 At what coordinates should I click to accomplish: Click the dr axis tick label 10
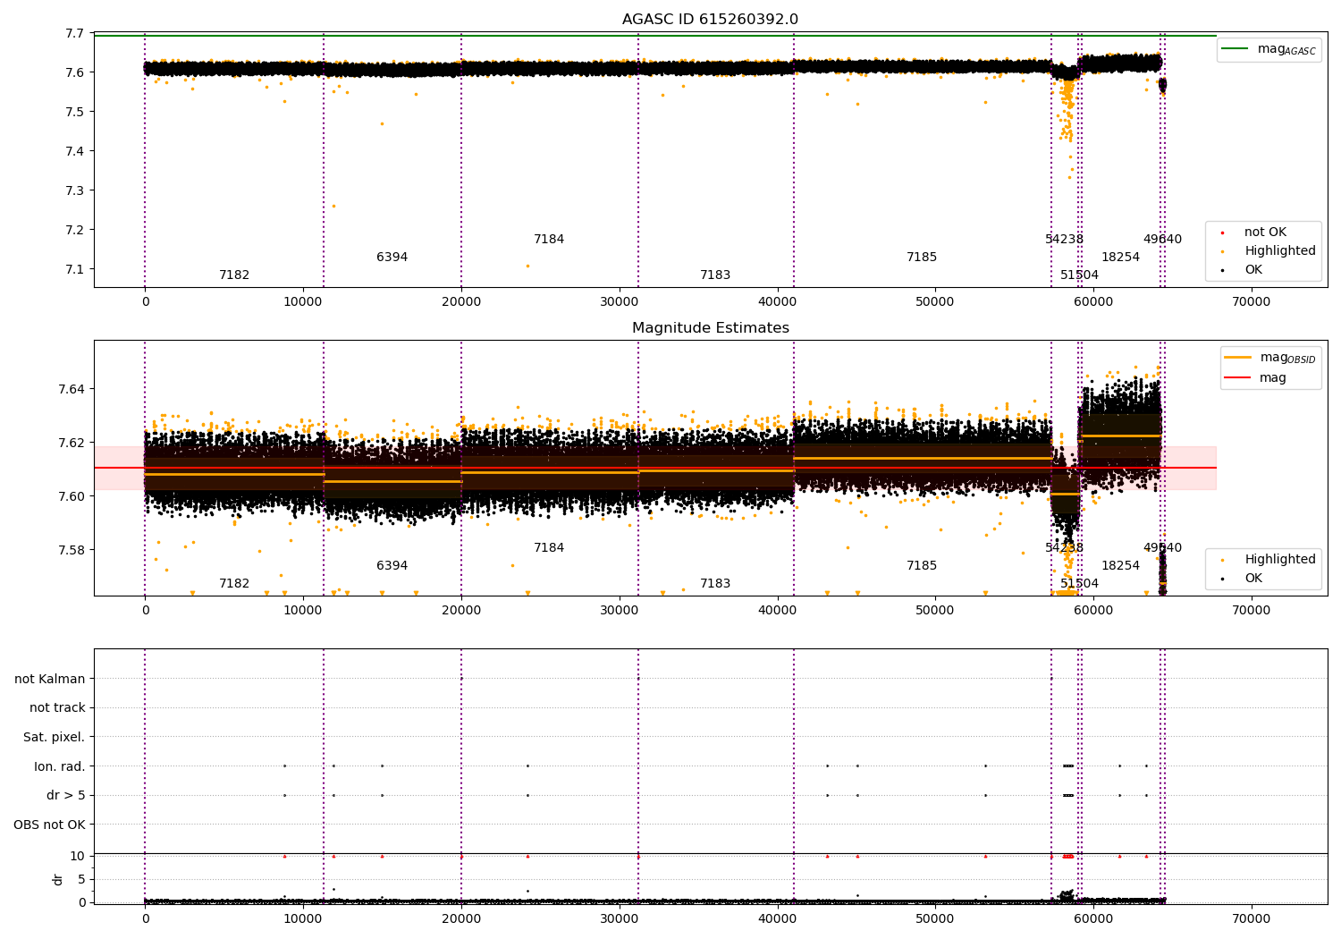pos(78,856)
